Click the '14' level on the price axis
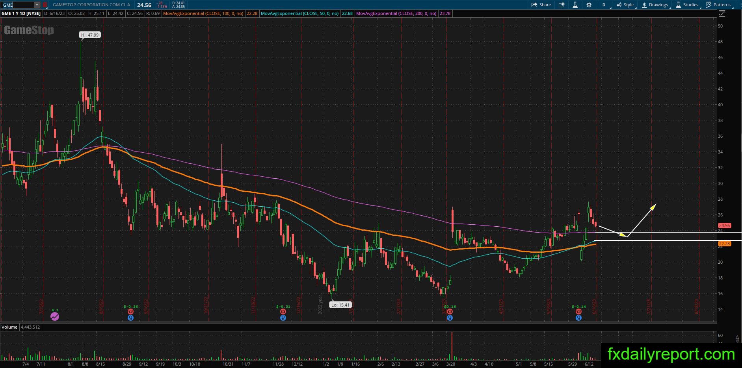742x368 pixels. coord(720,309)
